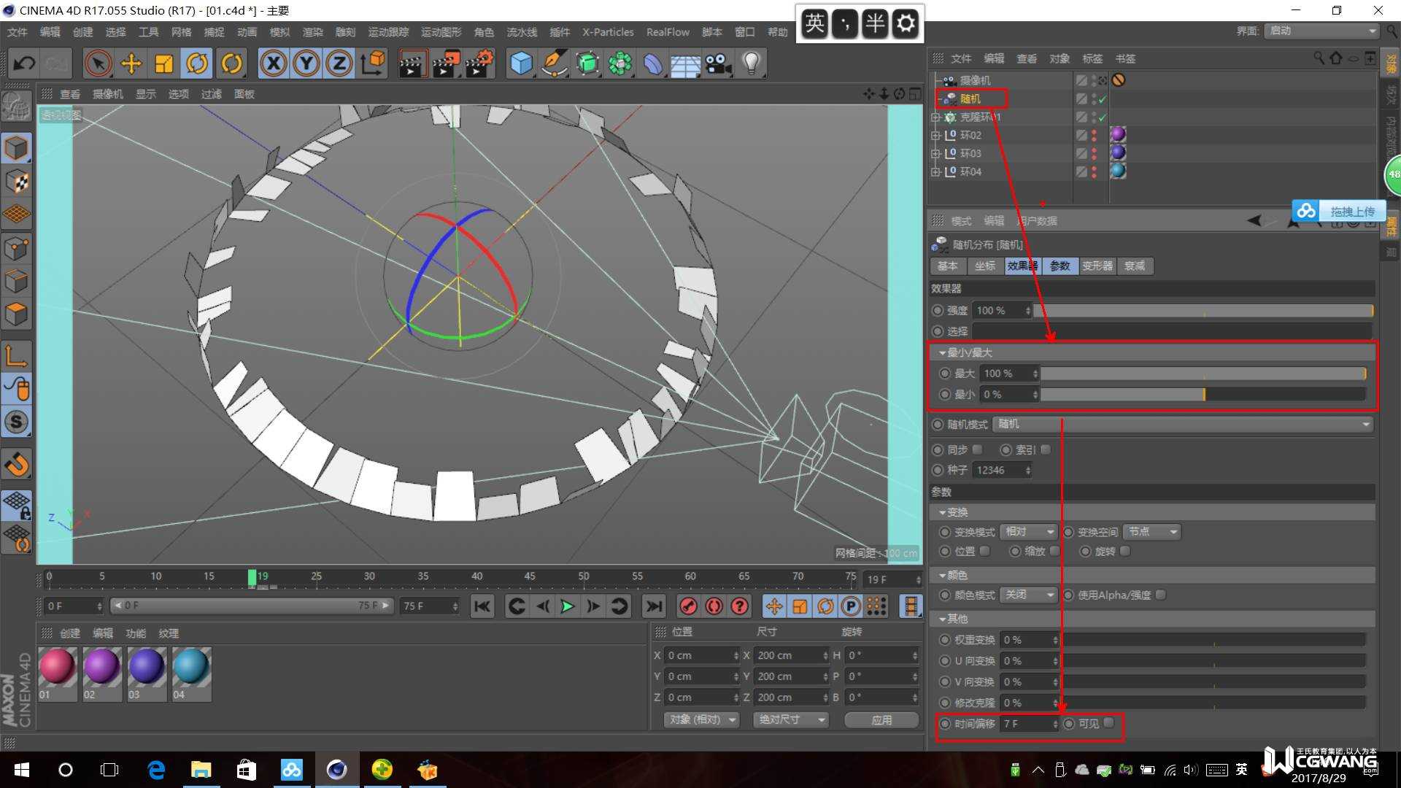Image resolution: width=1401 pixels, height=788 pixels.
Task: Expand the 环02 object in tree
Action: point(935,135)
